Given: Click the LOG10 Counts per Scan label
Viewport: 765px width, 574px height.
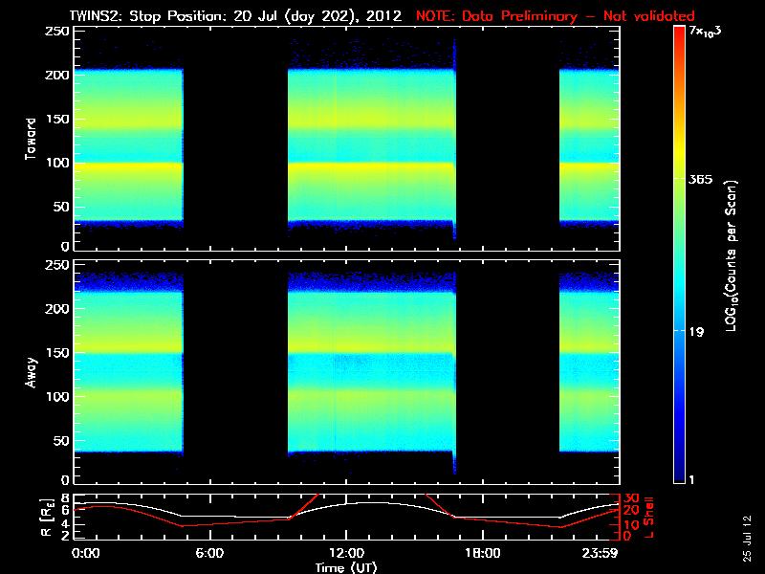Looking at the screenshot, I should coord(732,255).
